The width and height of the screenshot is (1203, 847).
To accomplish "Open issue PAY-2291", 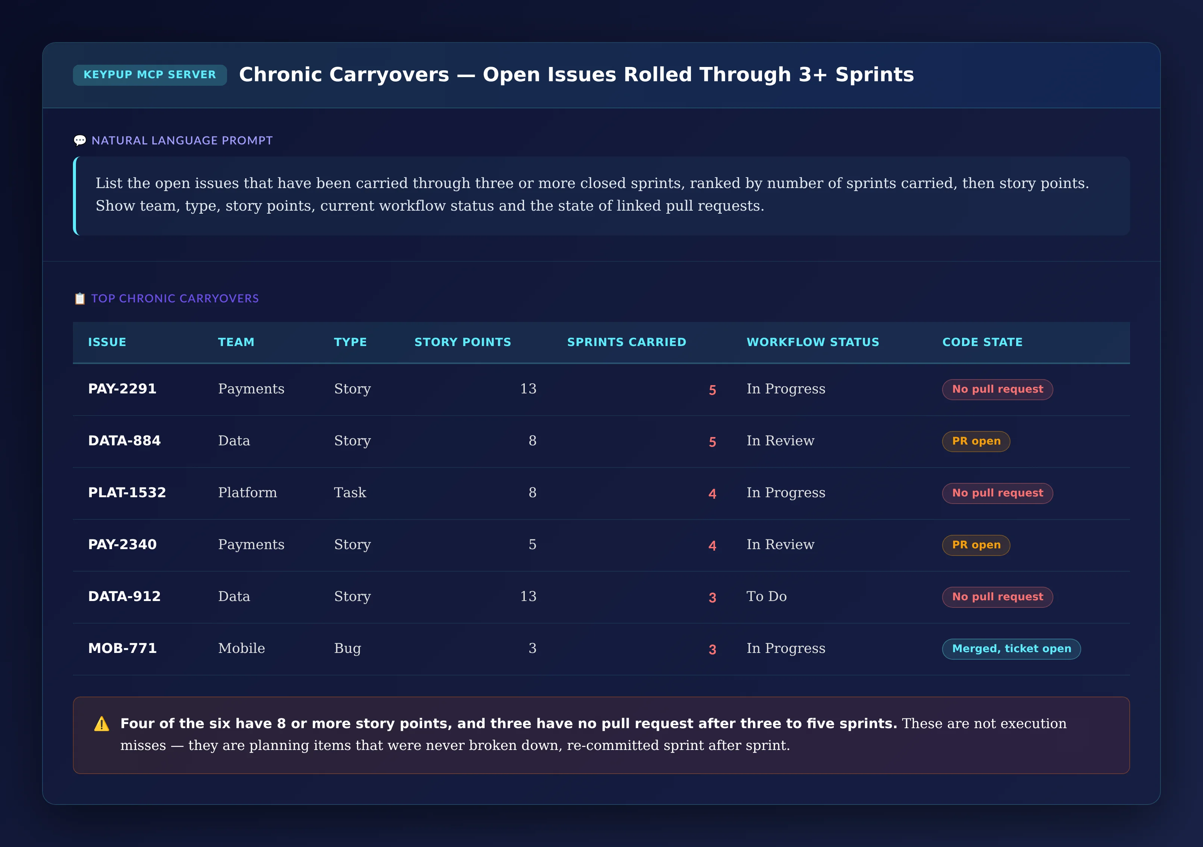I will click(x=123, y=389).
